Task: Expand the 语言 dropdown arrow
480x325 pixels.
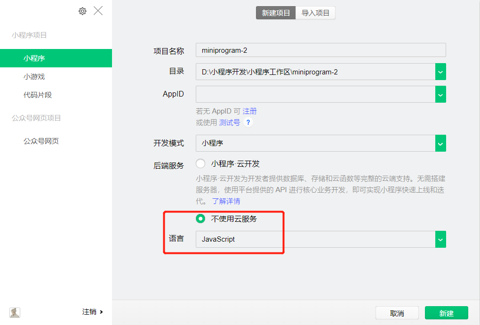Action: 440,239
